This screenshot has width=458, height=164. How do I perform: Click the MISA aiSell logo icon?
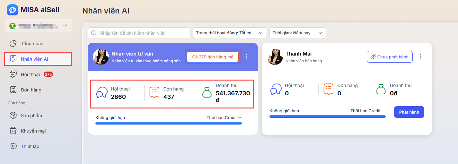tap(13, 10)
